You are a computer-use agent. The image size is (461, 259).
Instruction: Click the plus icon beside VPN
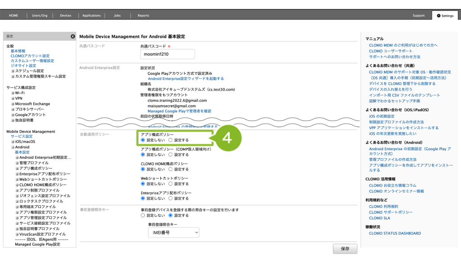[x=13, y=98]
